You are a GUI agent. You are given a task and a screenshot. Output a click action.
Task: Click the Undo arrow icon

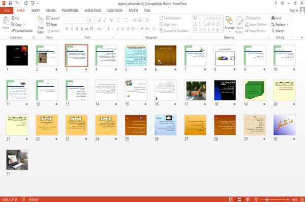click(x=17, y=4)
